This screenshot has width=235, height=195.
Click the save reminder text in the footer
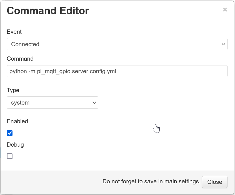(x=151, y=181)
